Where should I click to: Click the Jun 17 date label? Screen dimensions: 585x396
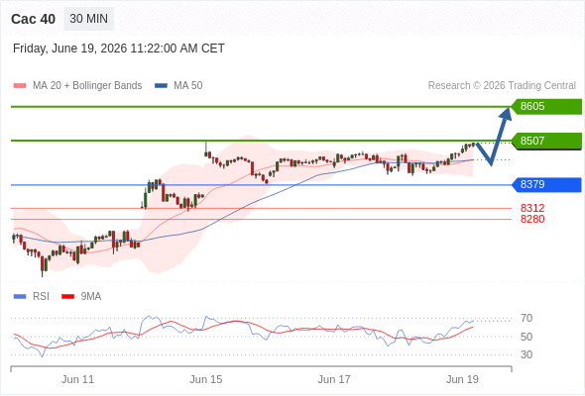[x=334, y=379]
